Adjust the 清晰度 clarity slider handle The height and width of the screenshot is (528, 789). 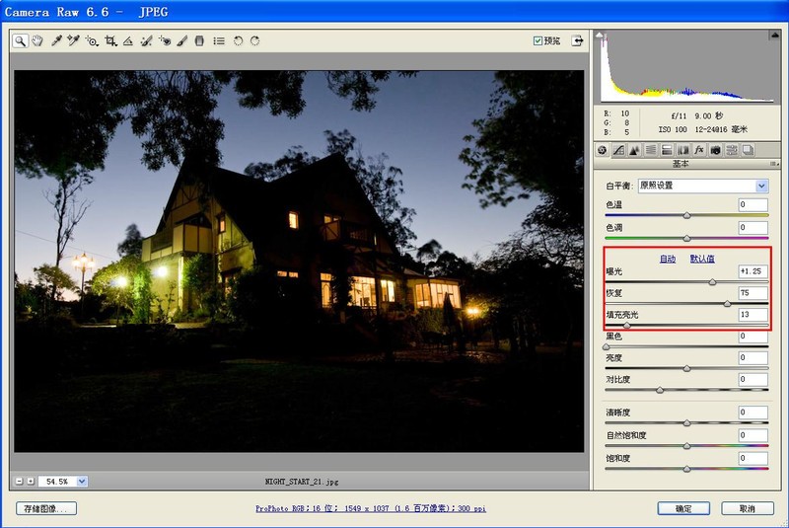(686, 423)
